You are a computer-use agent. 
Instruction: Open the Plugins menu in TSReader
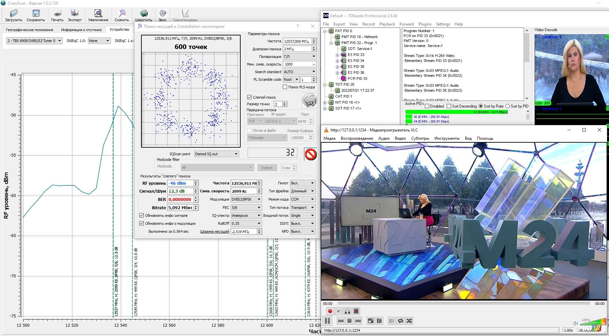click(x=425, y=24)
